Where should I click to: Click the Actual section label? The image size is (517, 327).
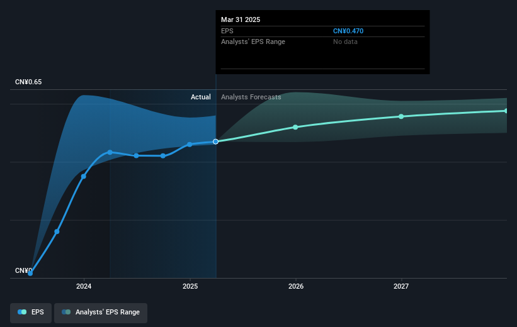(201, 97)
